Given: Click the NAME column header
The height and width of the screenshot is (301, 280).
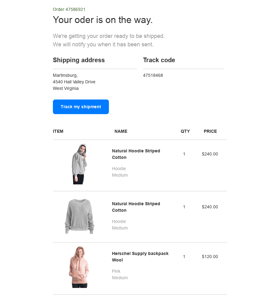Looking at the screenshot, I should coord(121,131).
